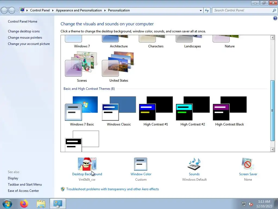Viewport: 278px width, 209px height.
Task: Open the Windows Start button
Action: coord(7,204)
